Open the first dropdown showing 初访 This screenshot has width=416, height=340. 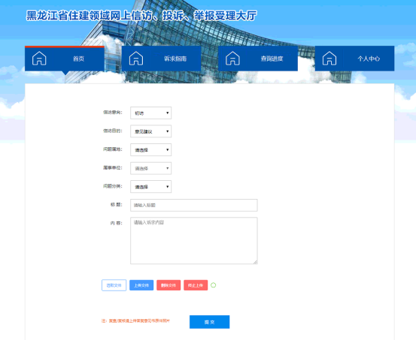[x=150, y=113]
